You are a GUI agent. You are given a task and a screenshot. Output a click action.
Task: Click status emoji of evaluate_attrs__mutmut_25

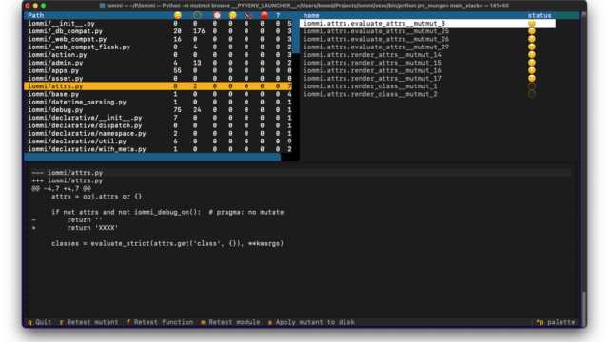pos(532,31)
